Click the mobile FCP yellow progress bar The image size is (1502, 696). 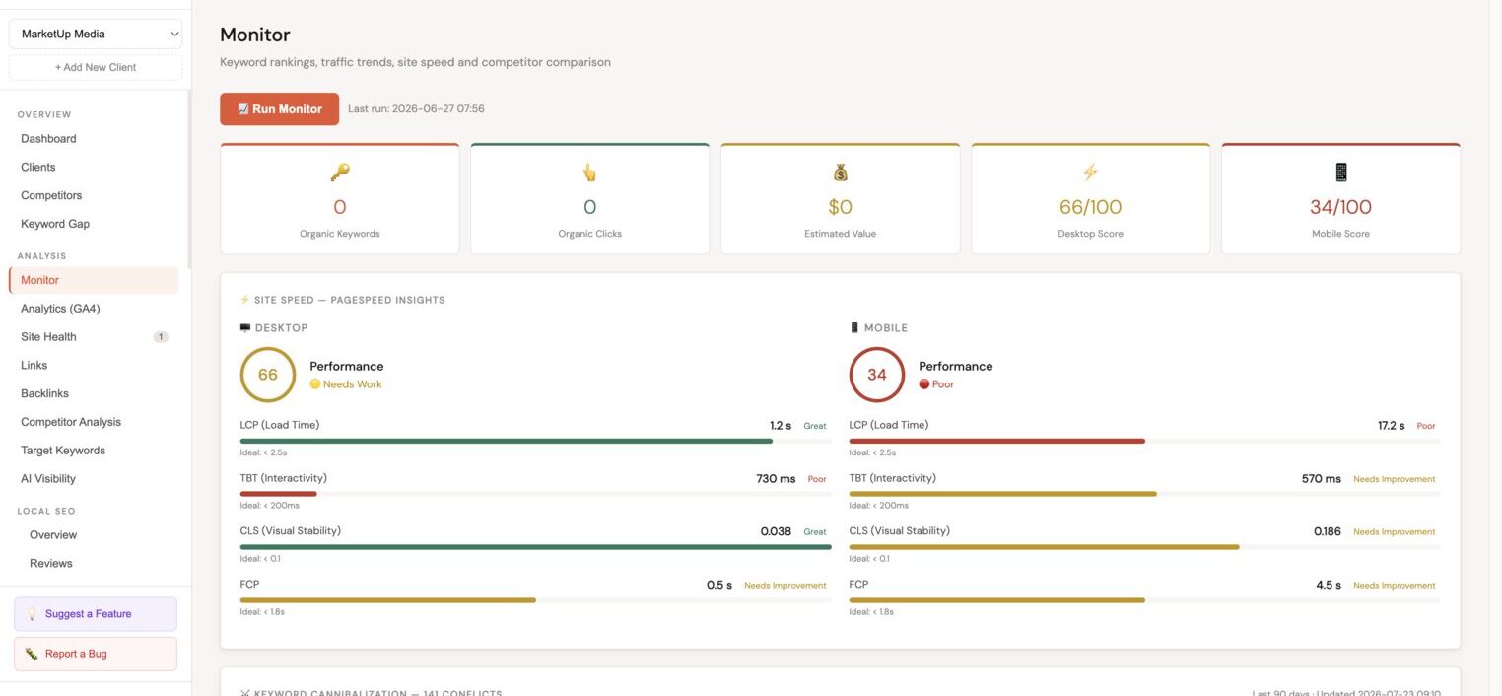point(996,600)
